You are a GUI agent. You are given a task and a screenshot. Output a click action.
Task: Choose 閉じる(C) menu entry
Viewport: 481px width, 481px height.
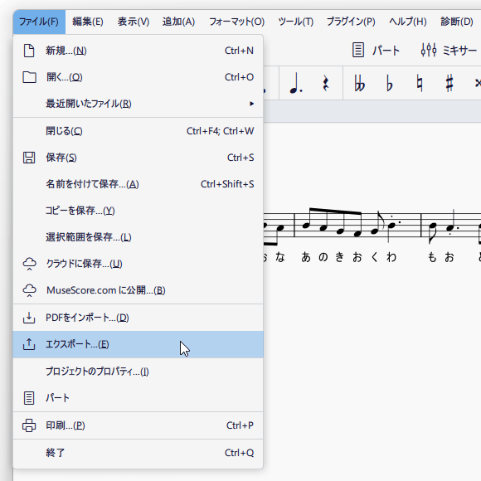[x=138, y=131]
